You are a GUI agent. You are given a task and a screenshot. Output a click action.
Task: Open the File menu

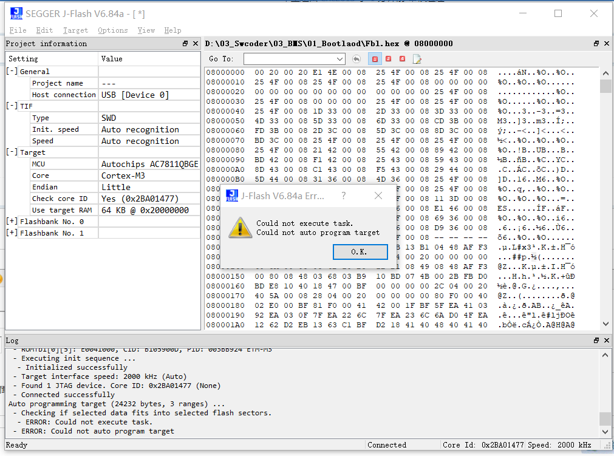18,30
